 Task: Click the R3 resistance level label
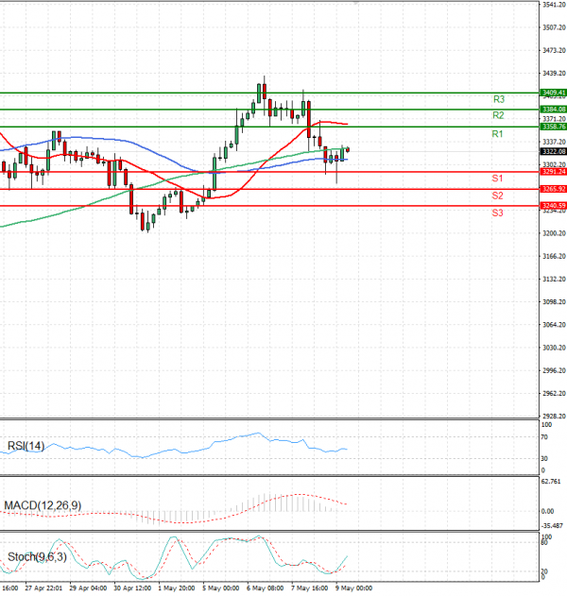(499, 99)
